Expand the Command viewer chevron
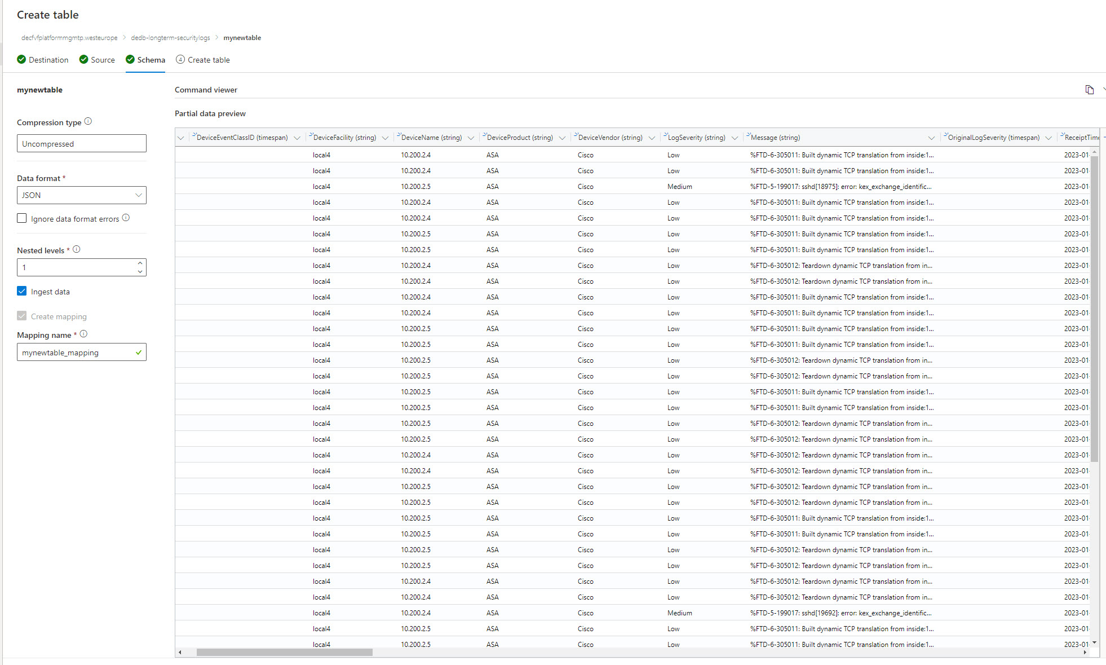Image resolution: width=1106 pixels, height=665 pixels. click(x=1103, y=90)
